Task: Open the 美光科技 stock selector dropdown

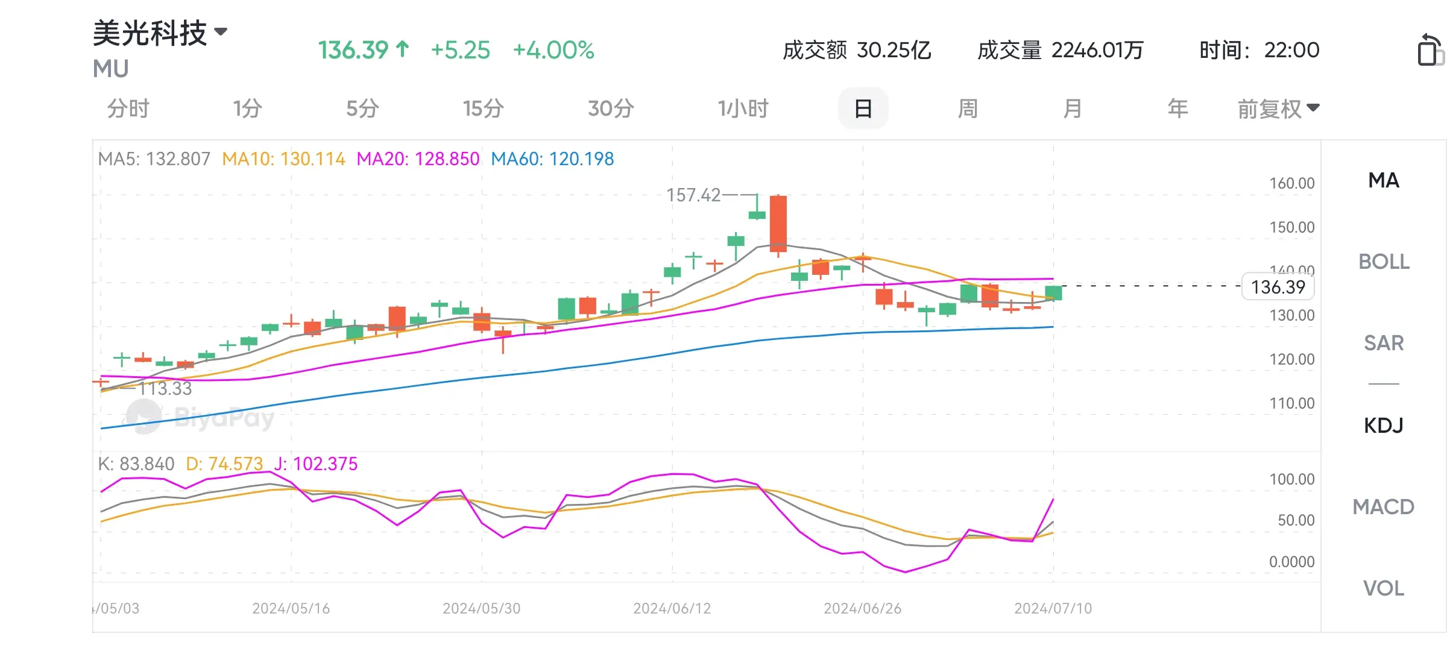Action: tap(160, 33)
